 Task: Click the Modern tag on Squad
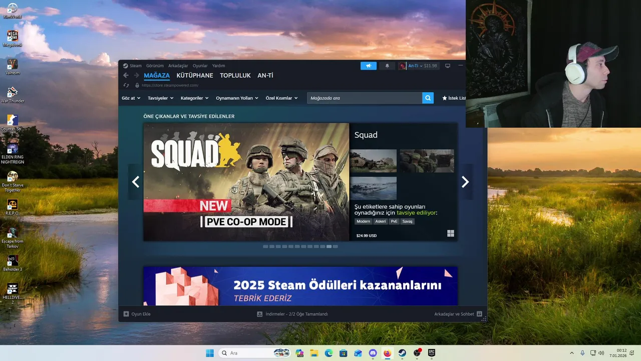[364, 222]
